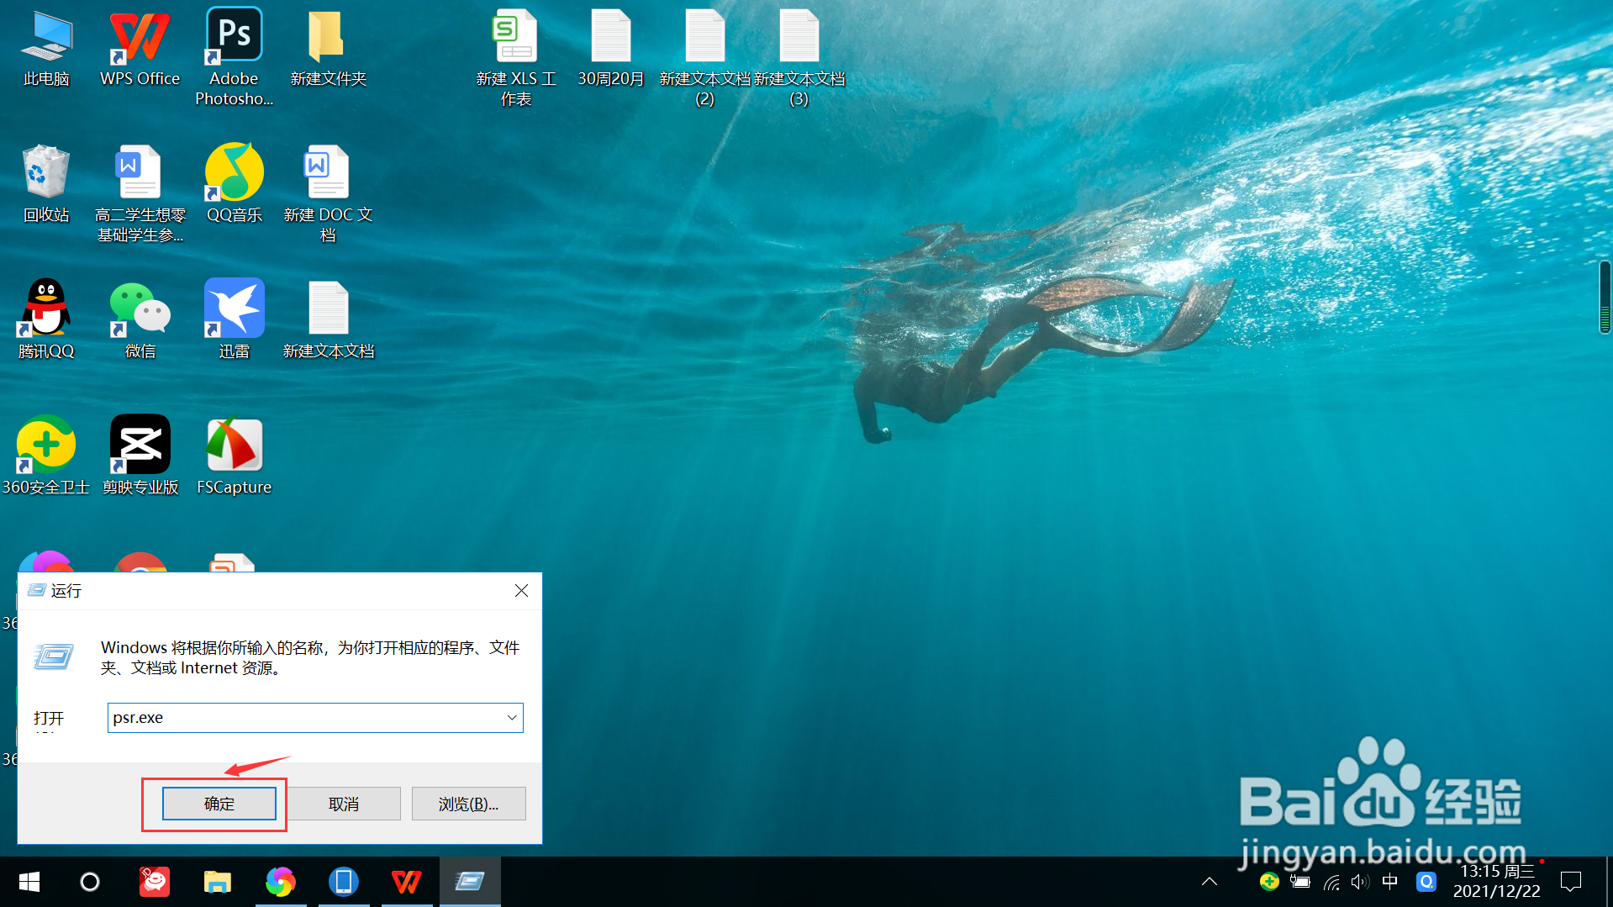Select the 微信 WeChat desktop shortcut
The width and height of the screenshot is (1613, 907).
[x=140, y=319]
